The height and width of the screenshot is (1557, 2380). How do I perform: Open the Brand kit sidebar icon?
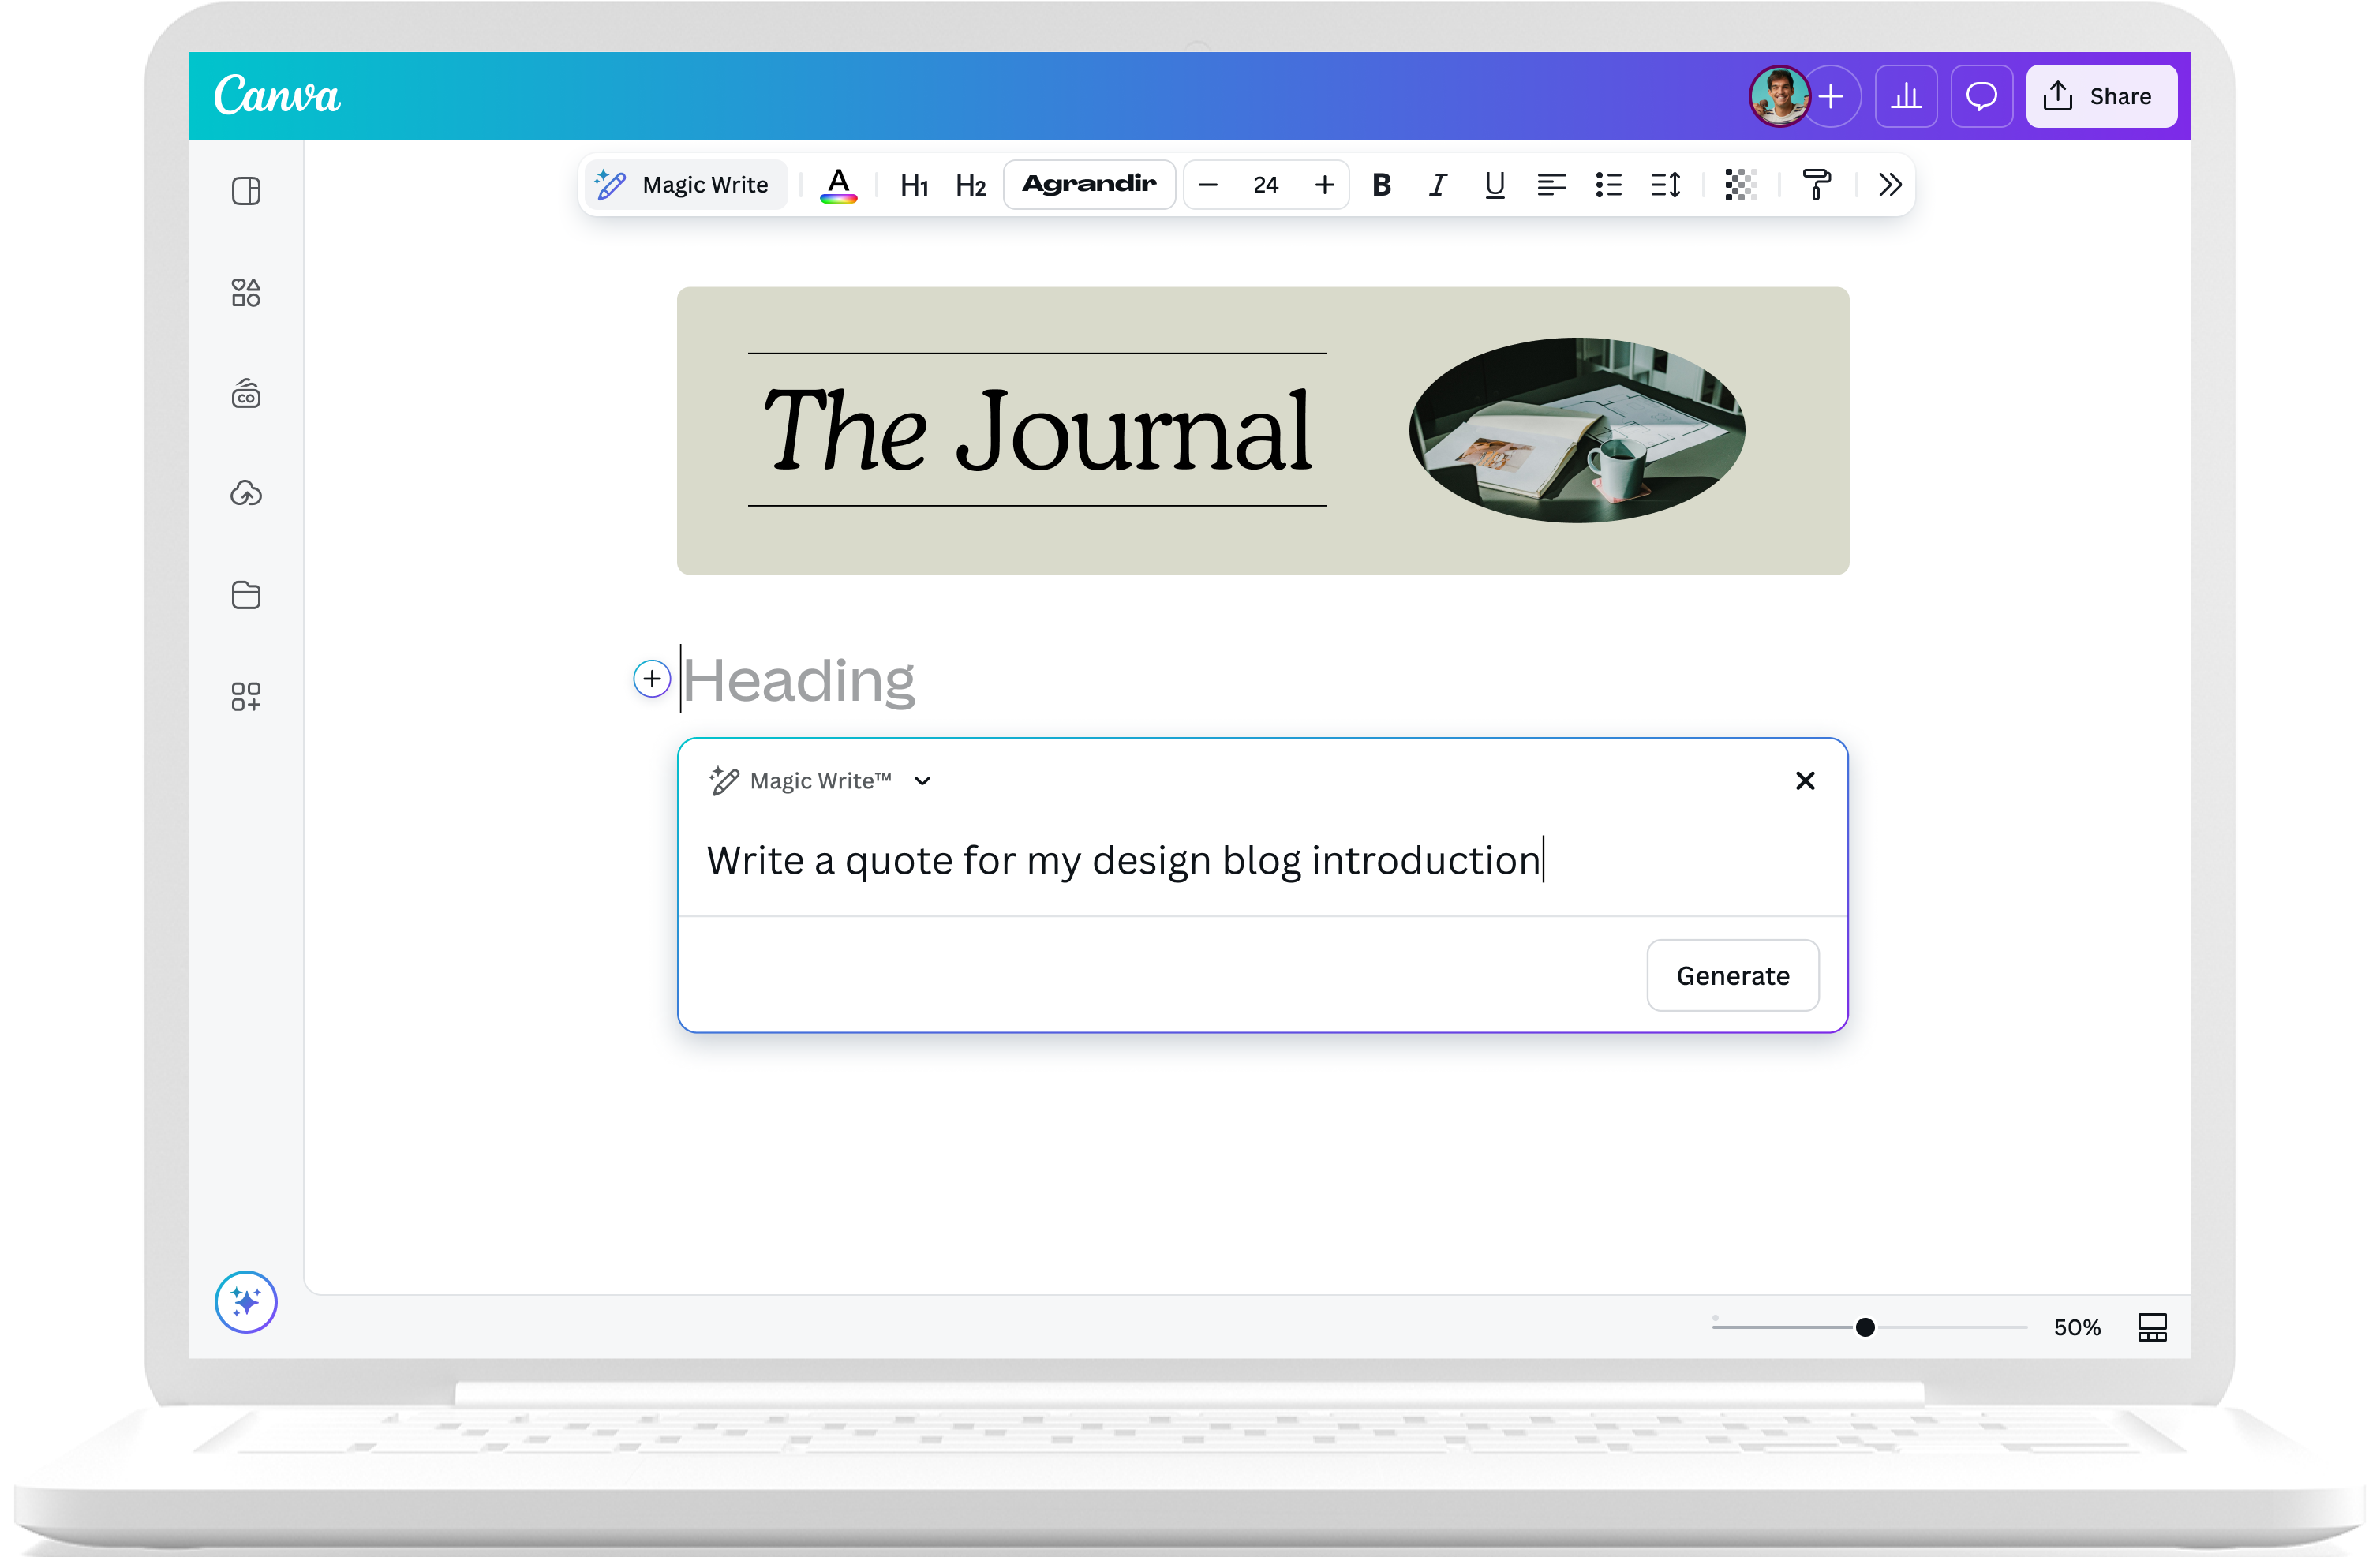point(245,393)
